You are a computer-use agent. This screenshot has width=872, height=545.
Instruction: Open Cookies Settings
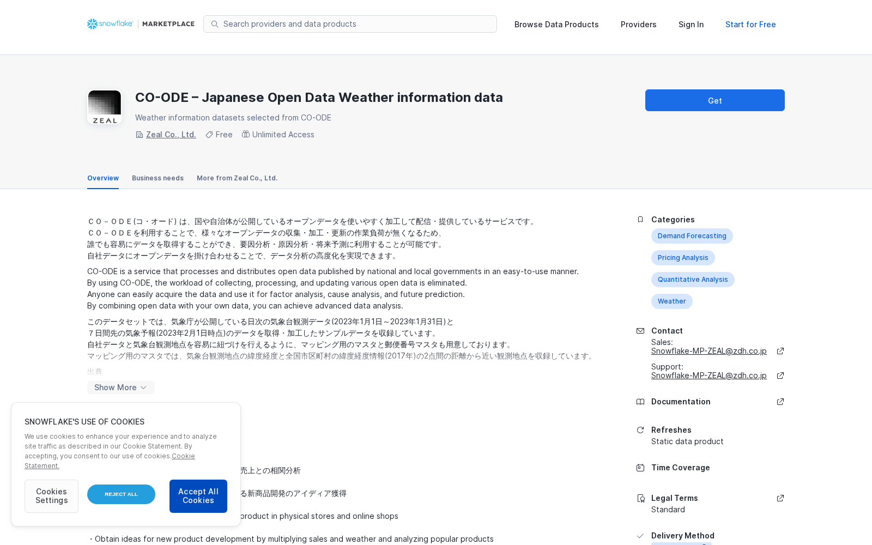[51, 496]
